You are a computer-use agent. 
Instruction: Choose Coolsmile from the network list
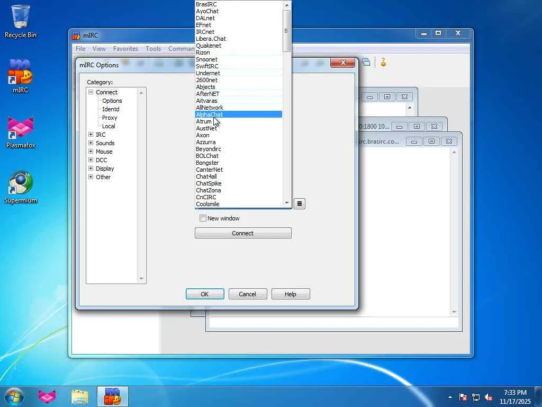[239, 204]
